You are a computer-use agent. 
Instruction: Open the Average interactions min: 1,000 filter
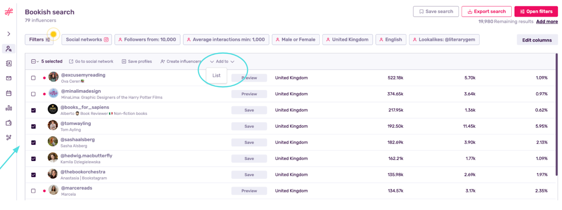(226, 40)
